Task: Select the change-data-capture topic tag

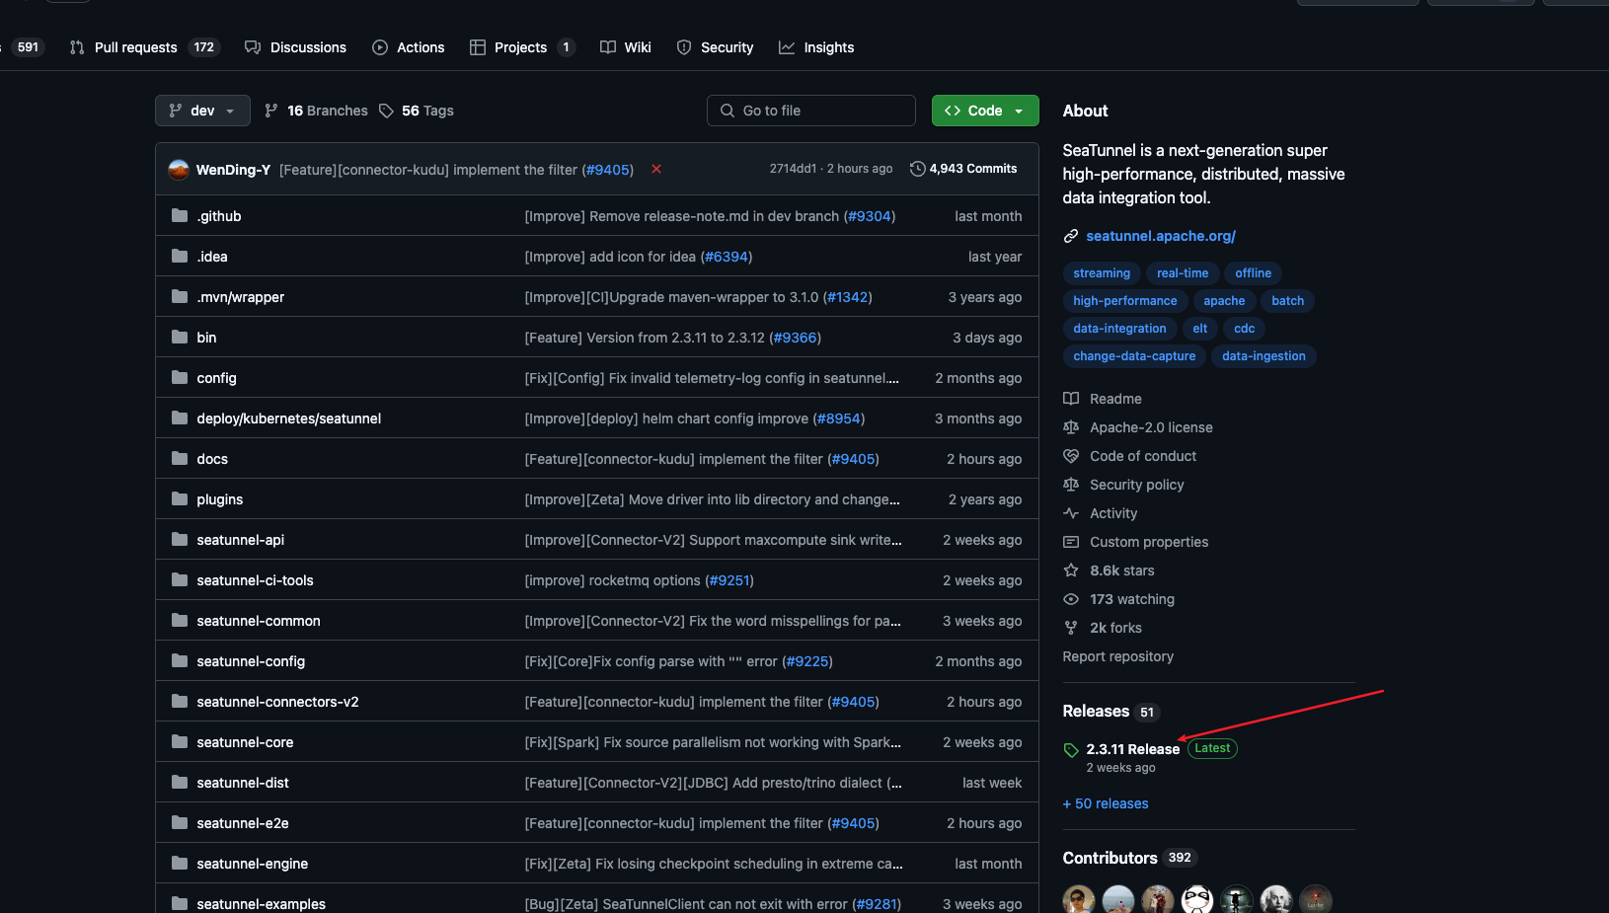Action: (1134, 356)
